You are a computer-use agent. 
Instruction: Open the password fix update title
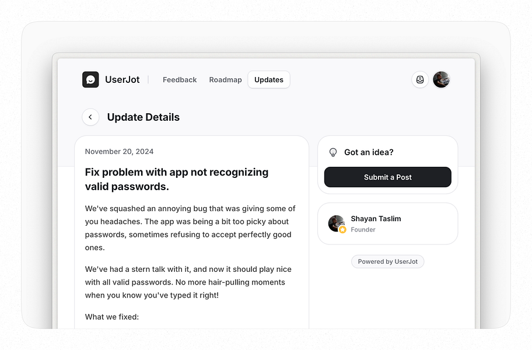(176, 179)
